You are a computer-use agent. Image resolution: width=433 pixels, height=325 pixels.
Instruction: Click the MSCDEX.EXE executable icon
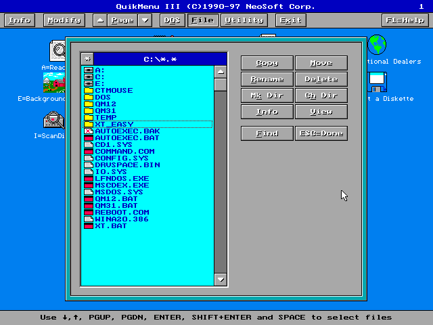tap(89, 185)
